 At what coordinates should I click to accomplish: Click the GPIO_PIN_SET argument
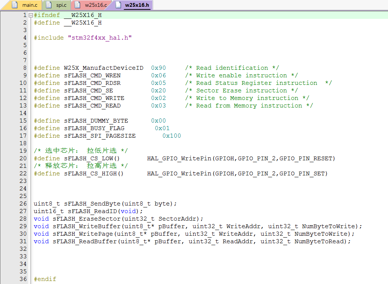[302, 174]
